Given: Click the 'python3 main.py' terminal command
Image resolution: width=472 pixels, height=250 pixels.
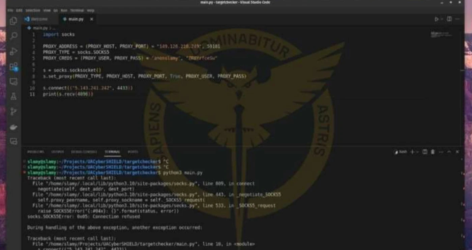Looking at the screenshot, I should (183, 173).
